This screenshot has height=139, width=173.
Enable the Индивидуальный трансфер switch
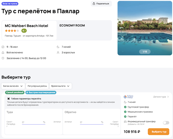166,123
